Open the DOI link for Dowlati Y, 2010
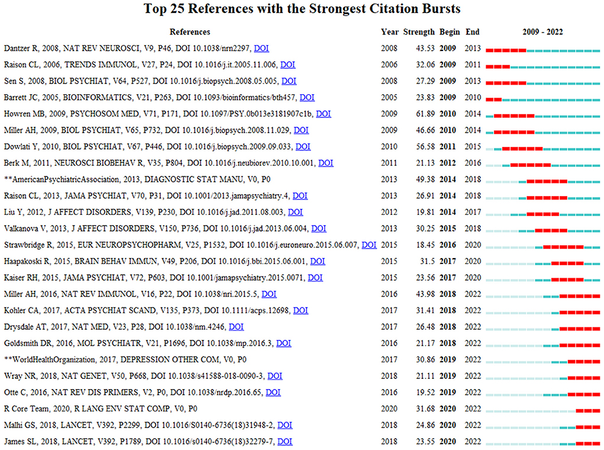Screen dimensions: 604x450 [303, 146]
